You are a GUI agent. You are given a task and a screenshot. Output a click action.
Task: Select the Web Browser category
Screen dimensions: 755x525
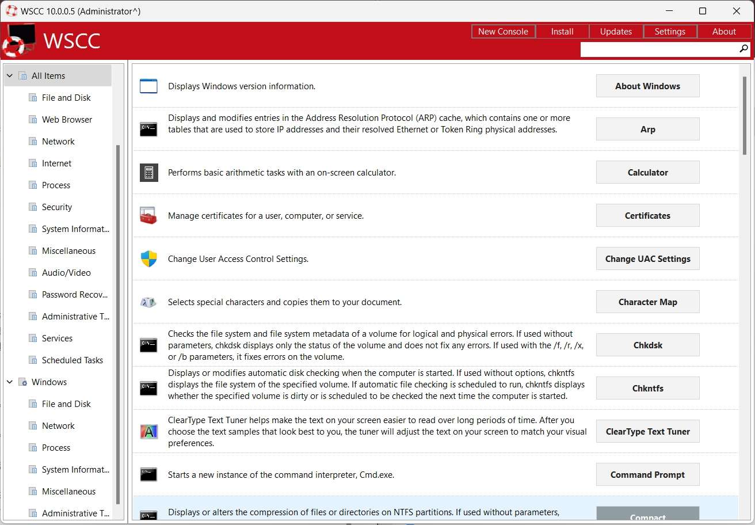(x=67, y=120)
